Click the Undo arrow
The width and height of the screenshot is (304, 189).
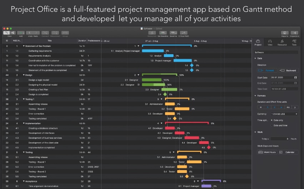(x=29, y=33)
